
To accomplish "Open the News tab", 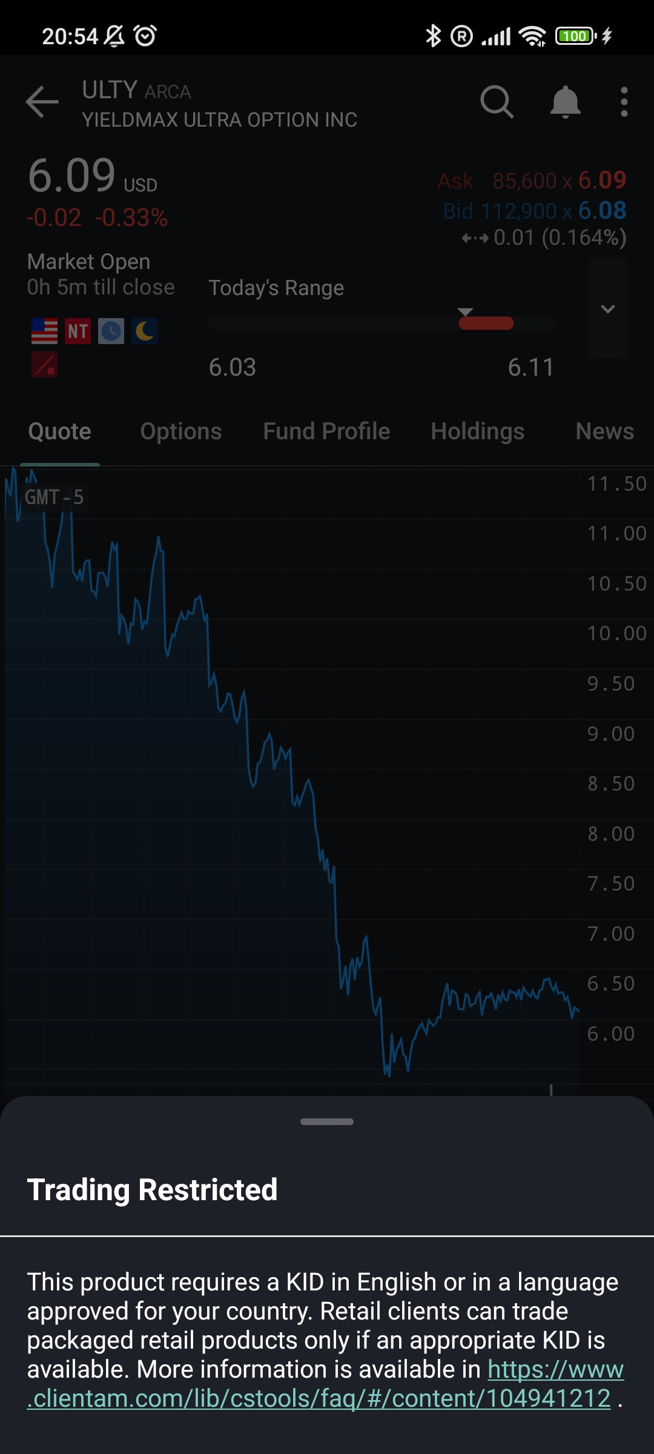I will 605,431.
